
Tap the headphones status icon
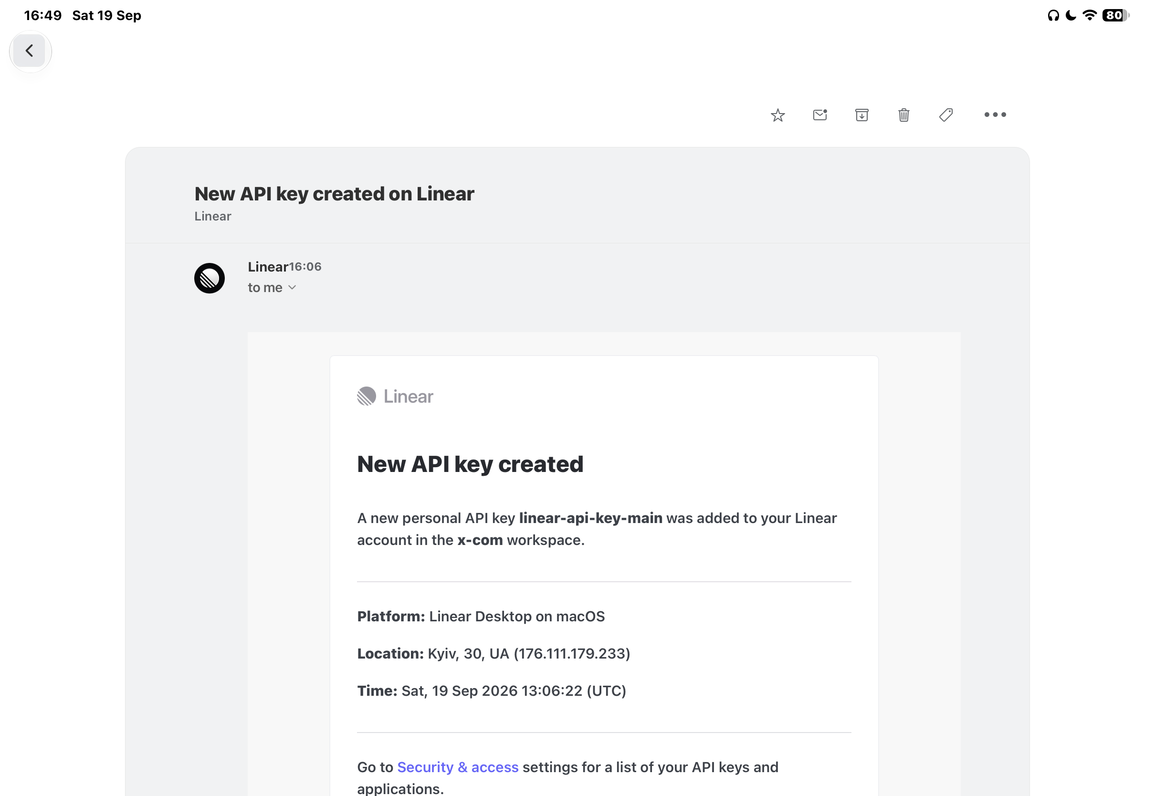point(1053,15)
